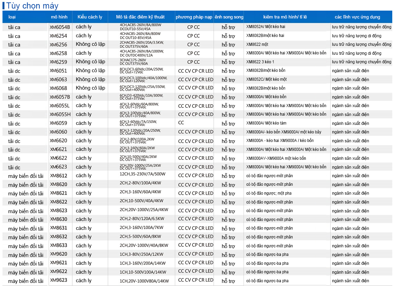Click model cell XM6259

58,62
